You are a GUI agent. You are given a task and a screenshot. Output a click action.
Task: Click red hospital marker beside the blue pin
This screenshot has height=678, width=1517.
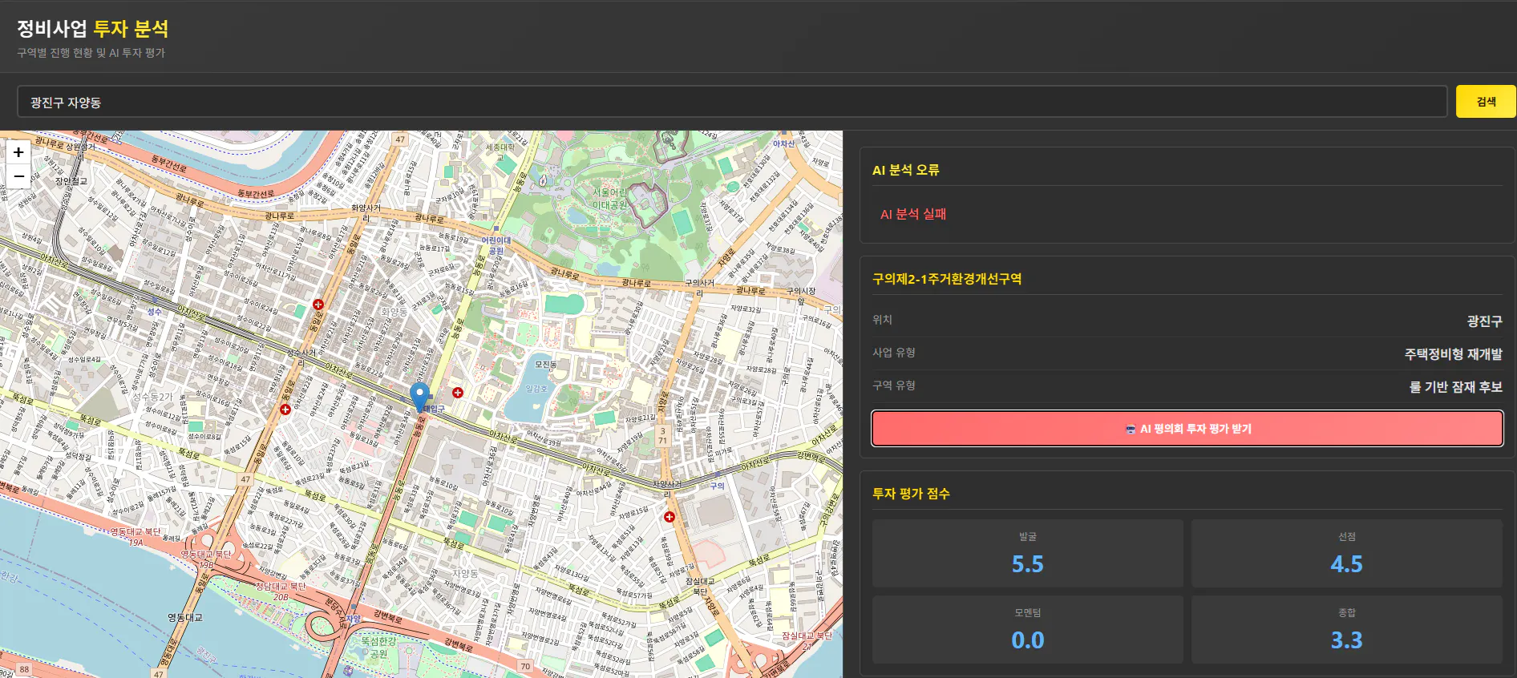pyautogui.click(x=458, y=393)
